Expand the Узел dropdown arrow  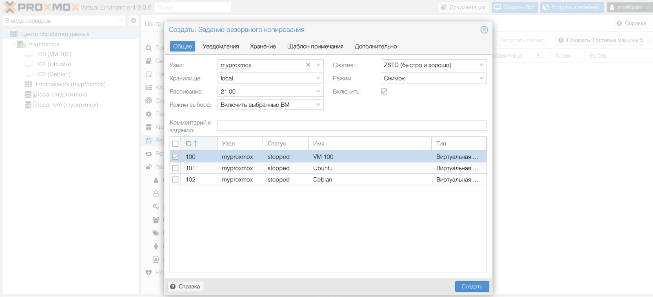(x=318, y=65)
